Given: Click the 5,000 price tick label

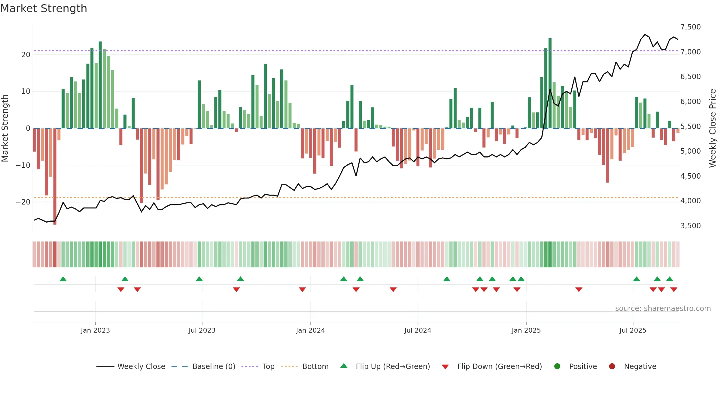Looking at the screenshot, I should (x=690, y=151).
